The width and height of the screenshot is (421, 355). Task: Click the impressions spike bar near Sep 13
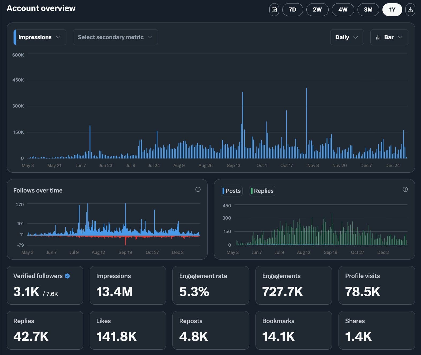coord(243,125)
